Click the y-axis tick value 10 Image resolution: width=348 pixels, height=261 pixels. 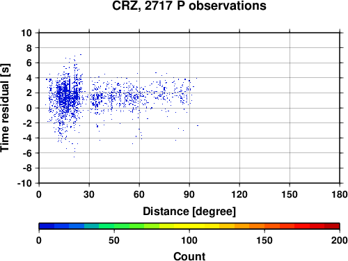[x=26, y=33]
